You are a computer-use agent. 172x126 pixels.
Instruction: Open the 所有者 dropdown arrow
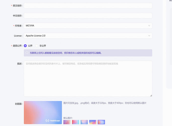[149, 26]
